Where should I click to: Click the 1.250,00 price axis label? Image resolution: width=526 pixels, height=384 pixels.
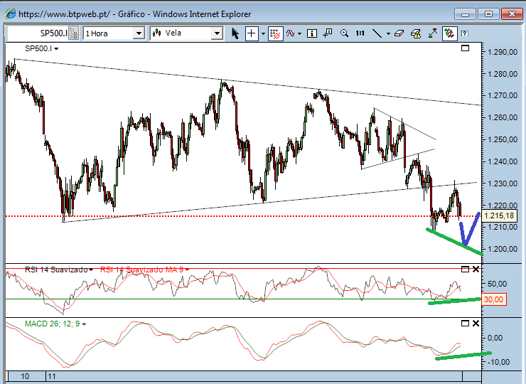pos(503,139)
